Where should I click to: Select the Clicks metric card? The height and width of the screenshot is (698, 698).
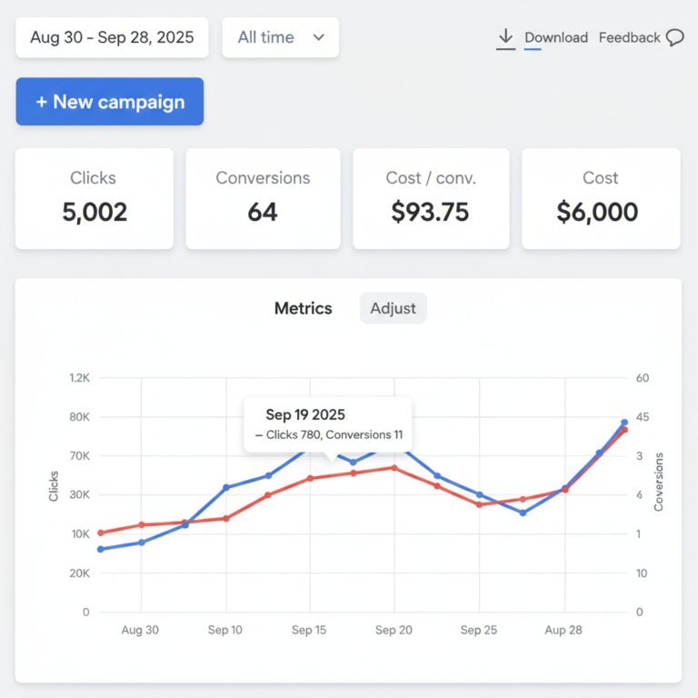95,198
